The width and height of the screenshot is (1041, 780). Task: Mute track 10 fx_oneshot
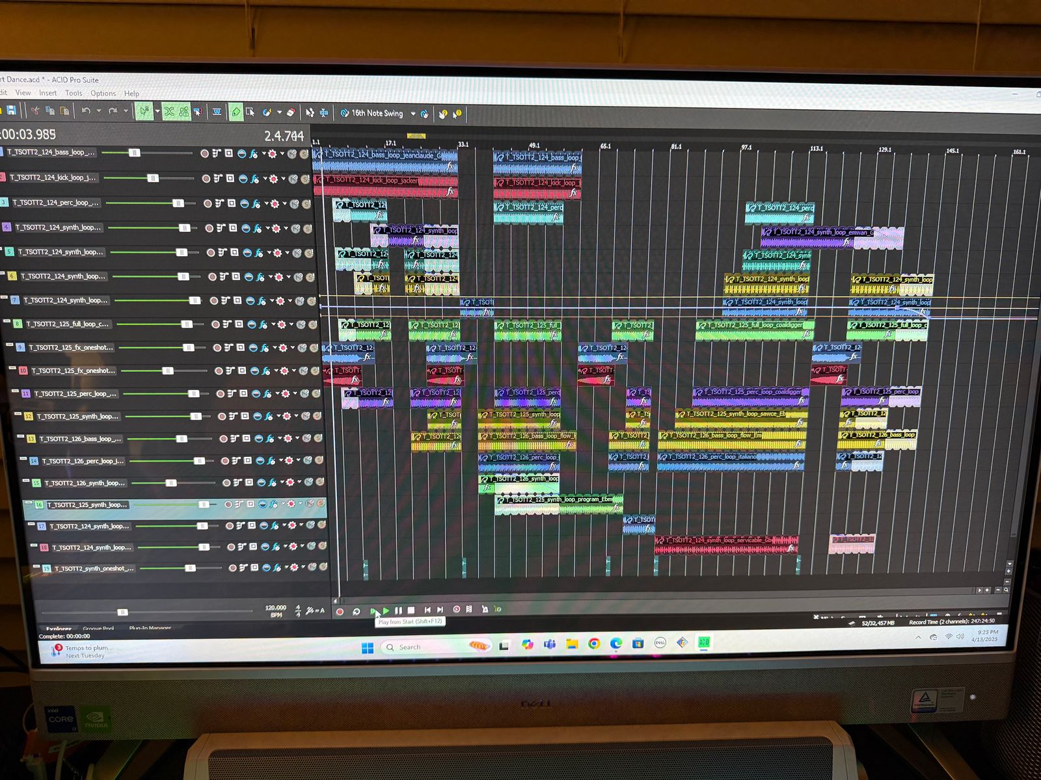(303, 371)
